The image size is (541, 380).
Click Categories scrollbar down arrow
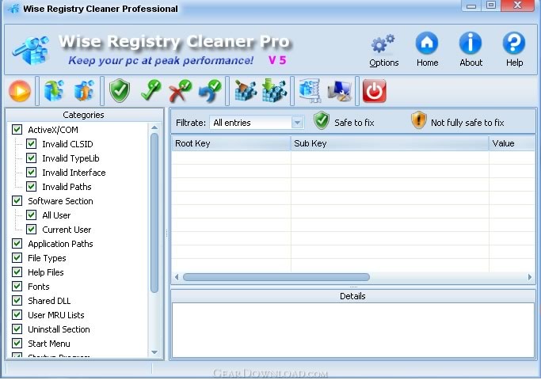[154, 352]
